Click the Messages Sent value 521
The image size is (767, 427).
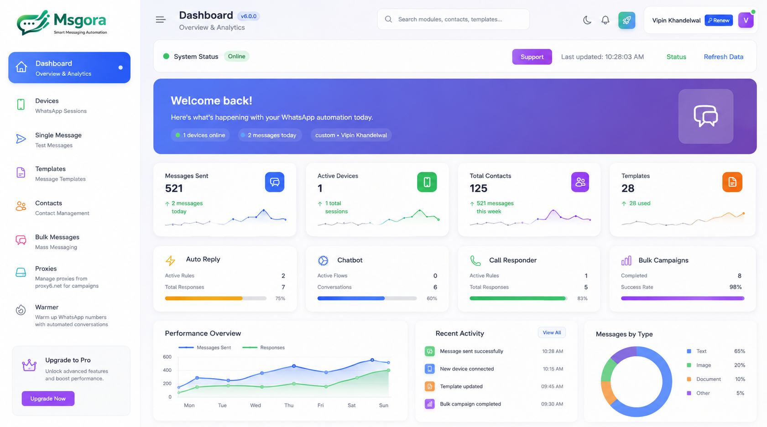pos(174,188)
